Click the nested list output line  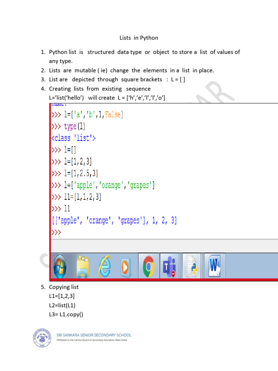[114, 221]
